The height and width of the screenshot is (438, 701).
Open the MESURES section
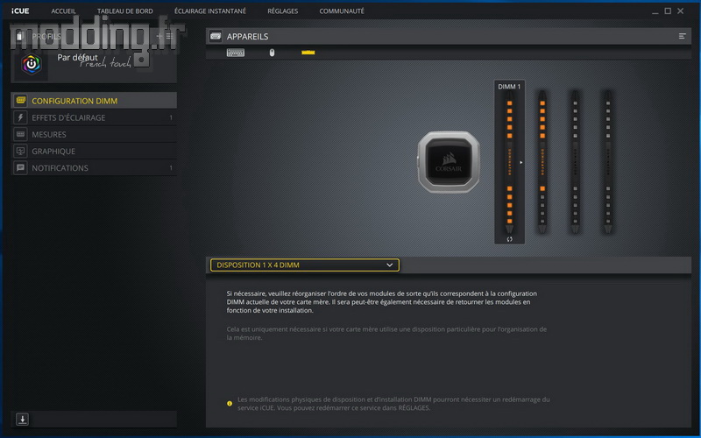tap(94, 134)
